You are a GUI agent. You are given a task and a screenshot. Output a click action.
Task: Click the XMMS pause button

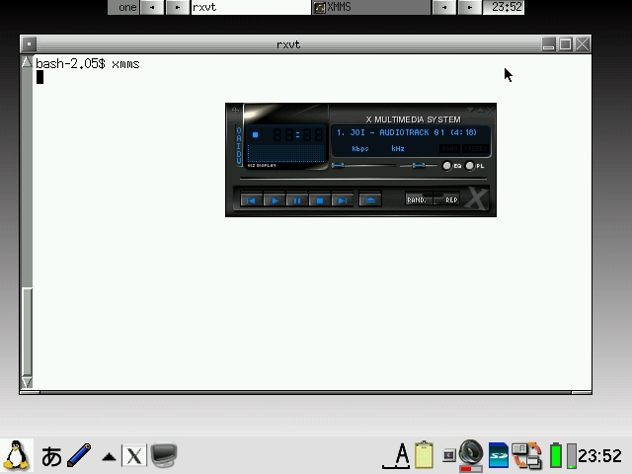click(296, 200)
